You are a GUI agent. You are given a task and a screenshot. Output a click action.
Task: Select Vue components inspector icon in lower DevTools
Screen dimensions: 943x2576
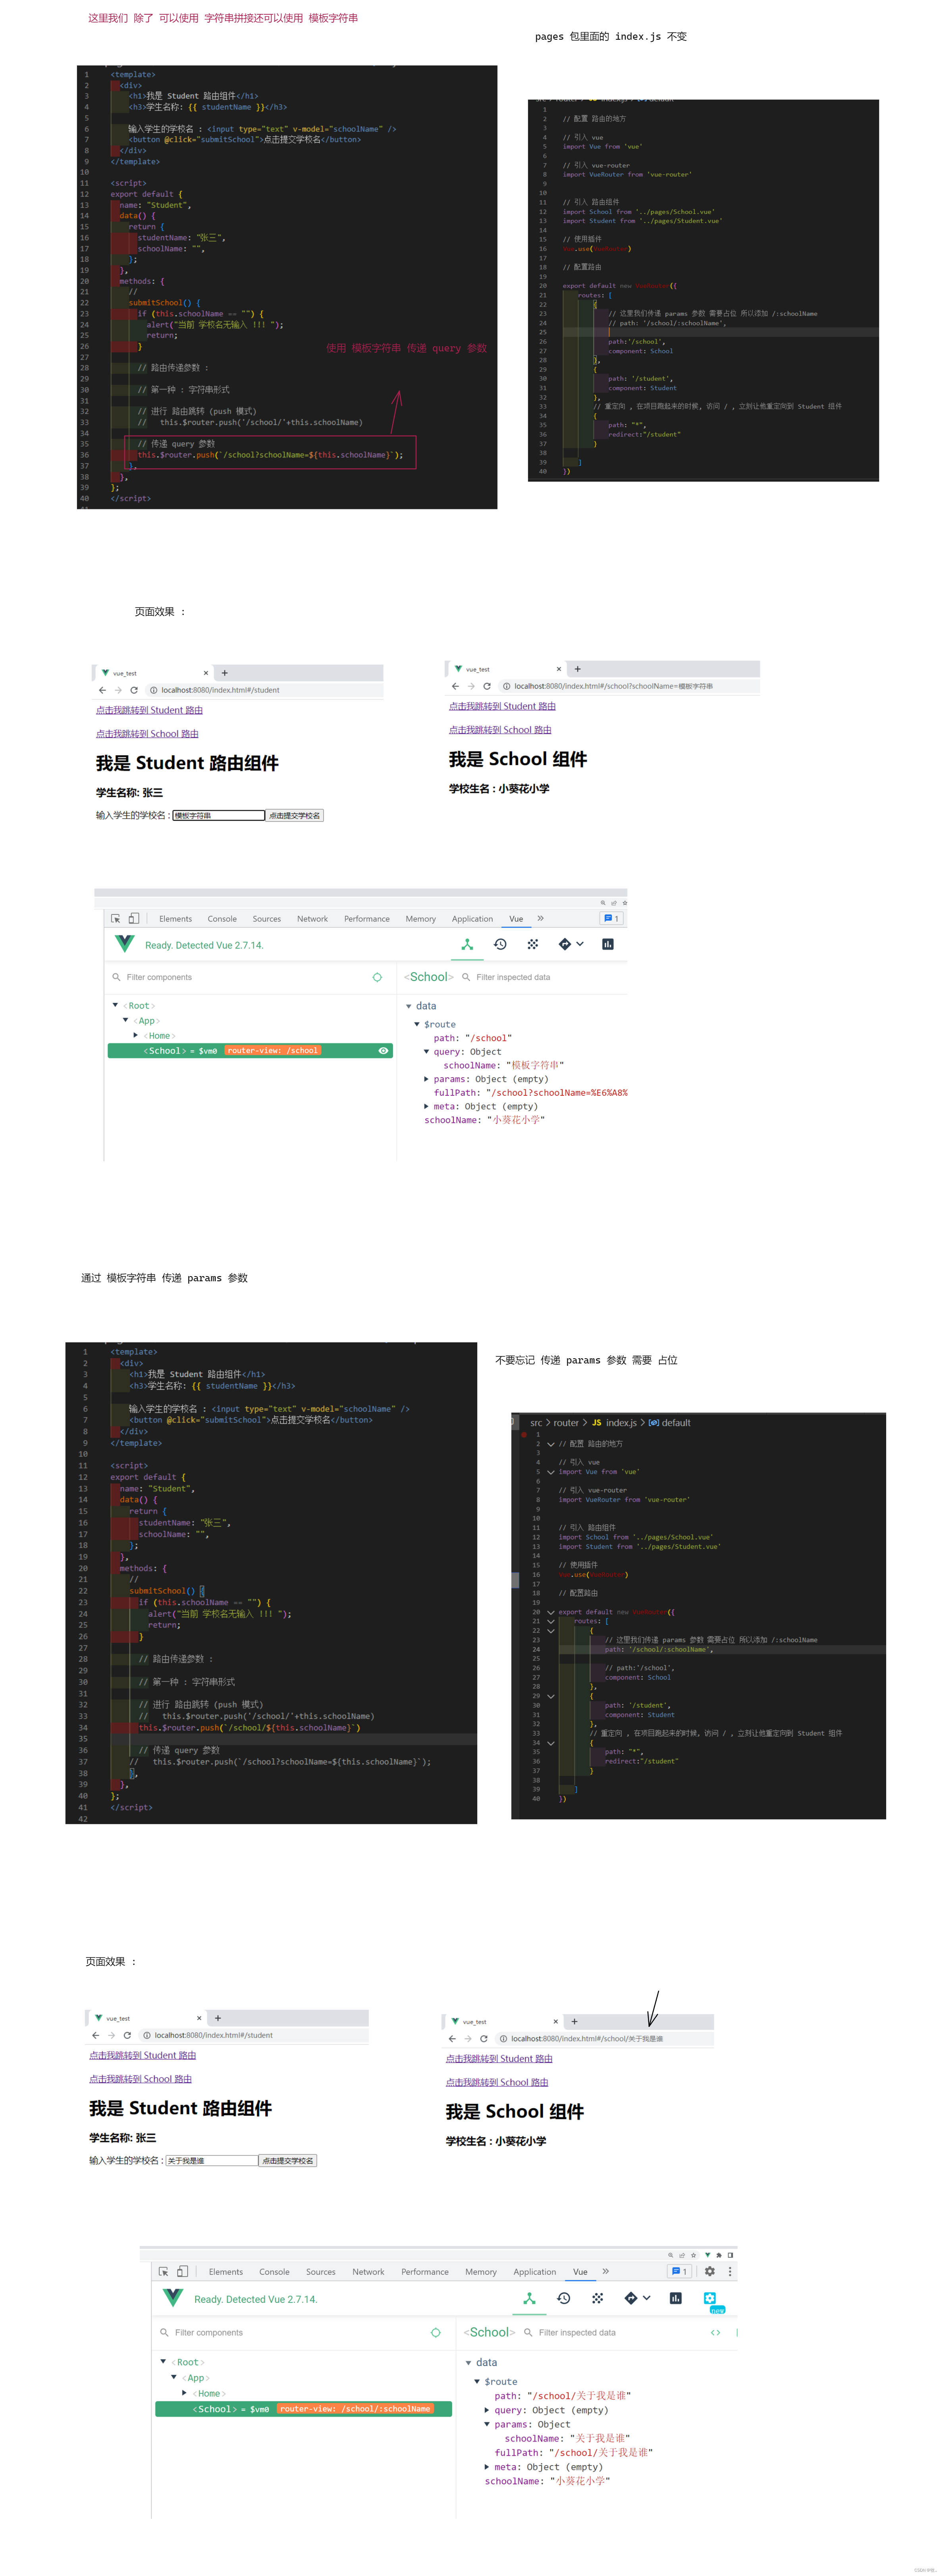click(x=530, y=2299)
